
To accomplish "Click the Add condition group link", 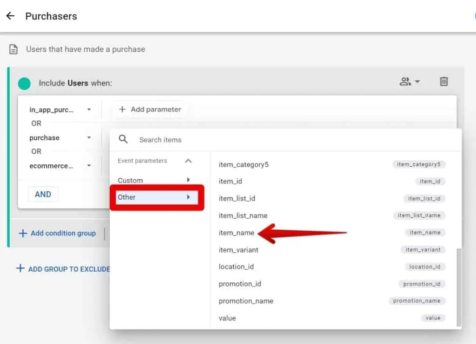I will (63, 233).
